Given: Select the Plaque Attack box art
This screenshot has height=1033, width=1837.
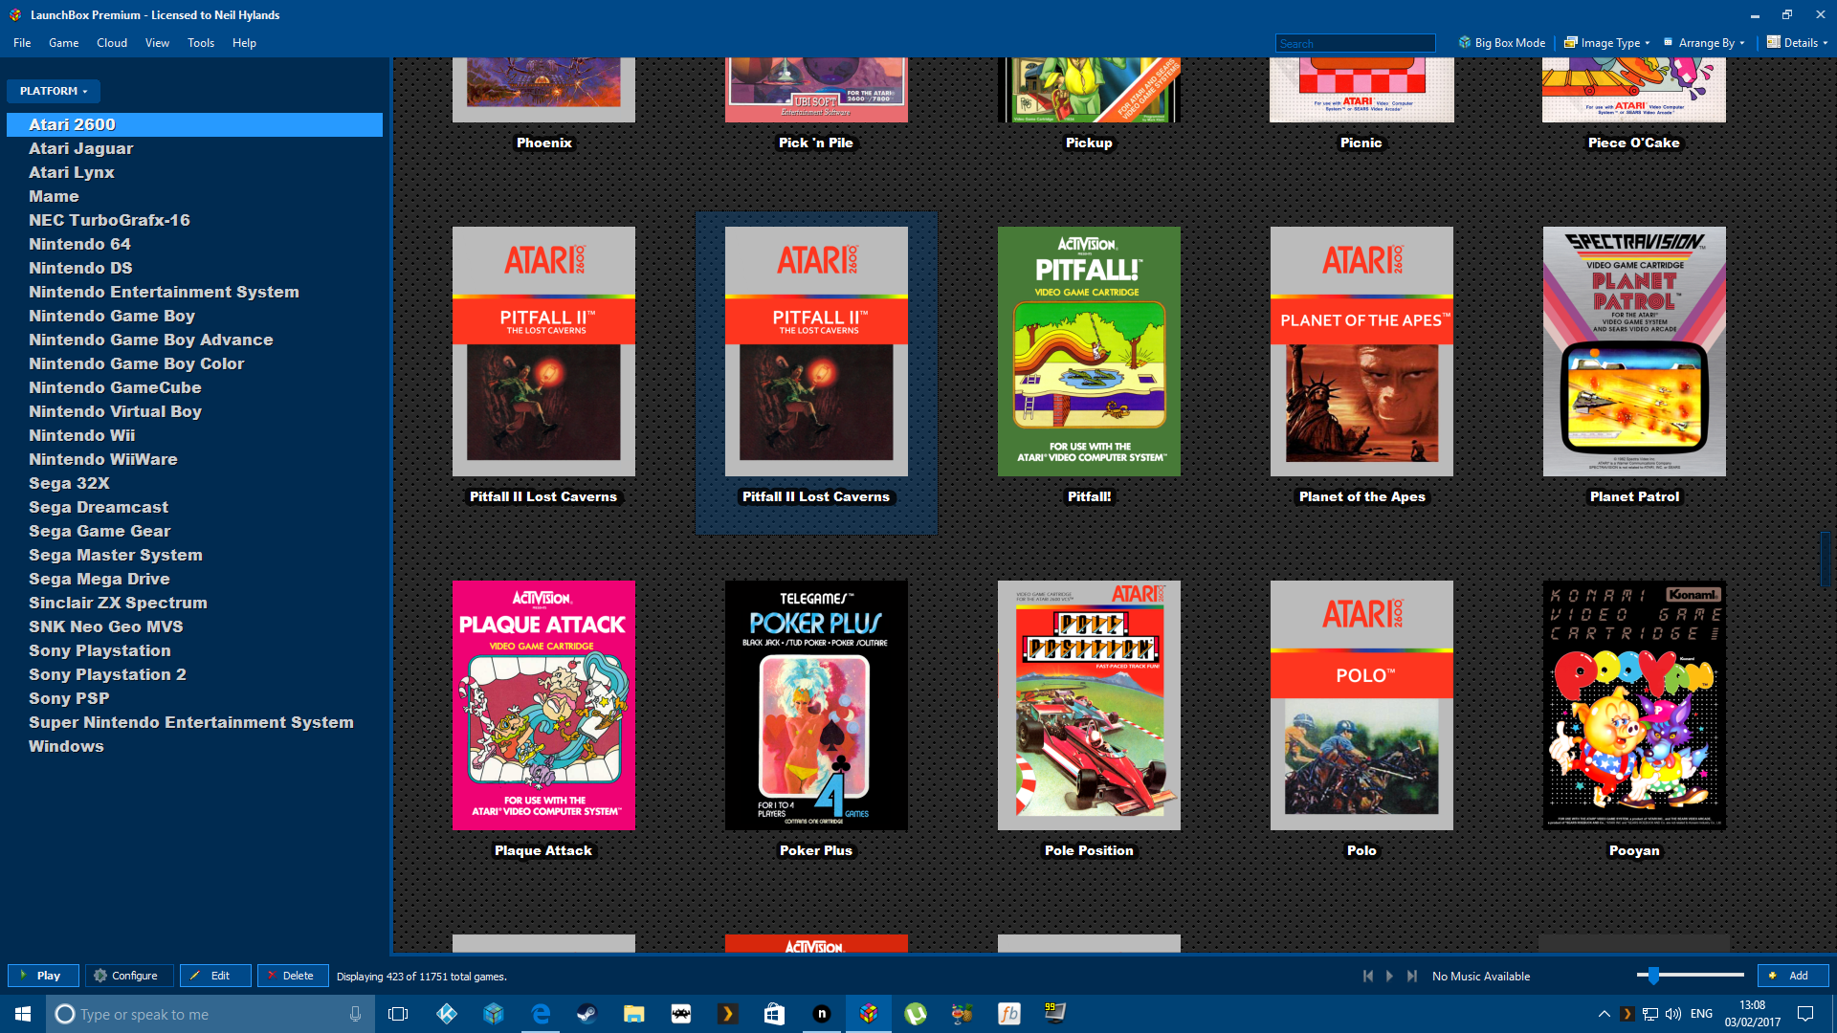Looking at the screenshot, I should [x=543, y=705].
